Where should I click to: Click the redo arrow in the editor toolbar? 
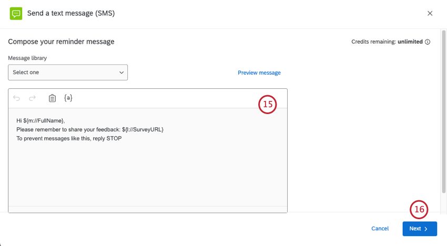coord(32,98)
